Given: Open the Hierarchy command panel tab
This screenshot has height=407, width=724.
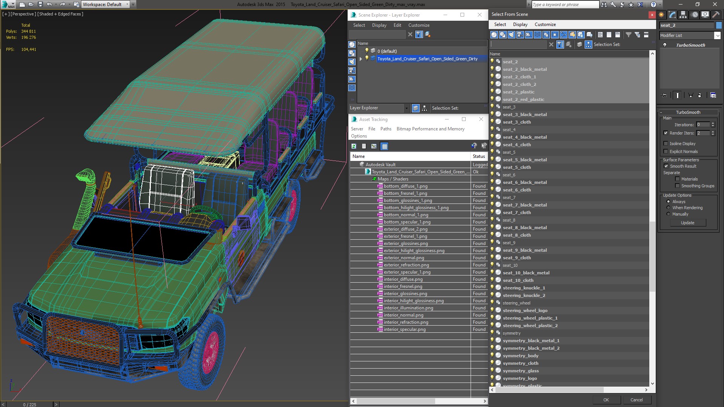Looking at the screenshot, I should [683, 15].
